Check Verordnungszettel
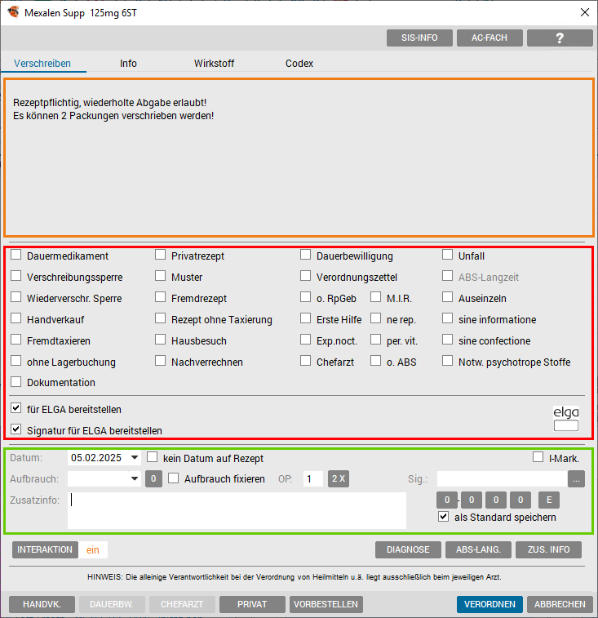Image resolution: width=598 pixels, height=618 pixels. click(305, 276)
